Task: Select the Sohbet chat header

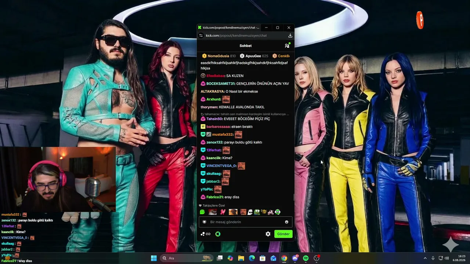Action: tap(246, 46)
